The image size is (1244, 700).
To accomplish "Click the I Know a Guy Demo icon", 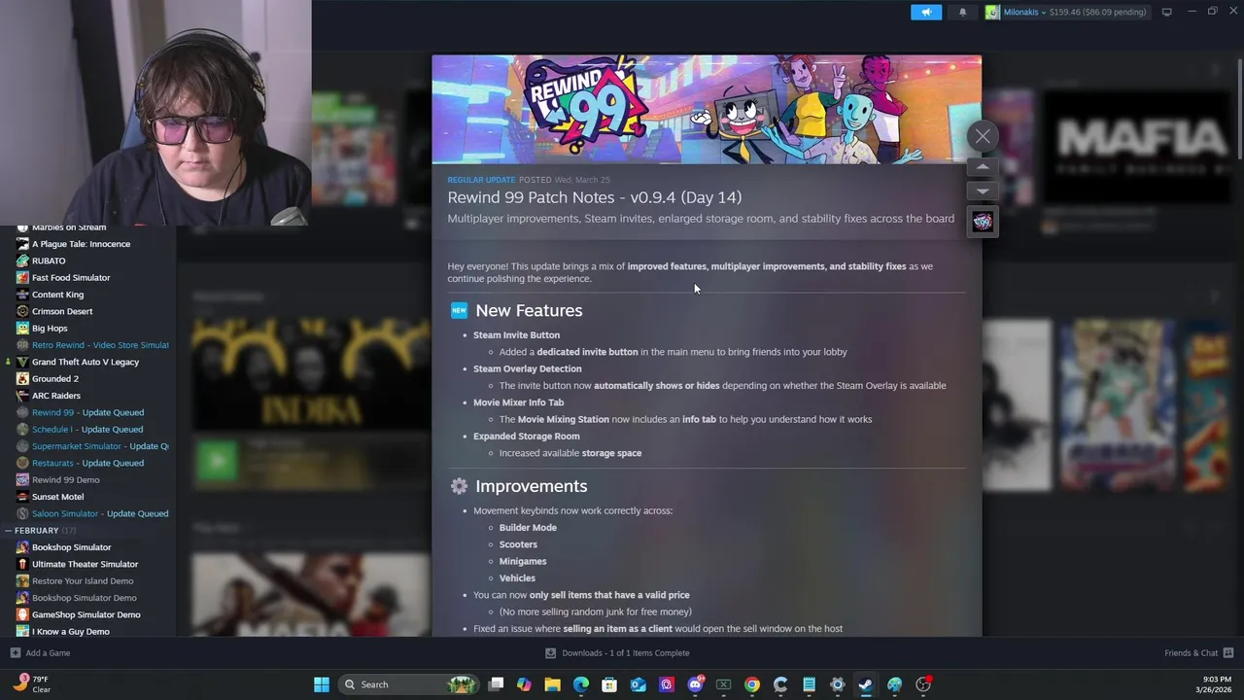I will pos(22,632).
